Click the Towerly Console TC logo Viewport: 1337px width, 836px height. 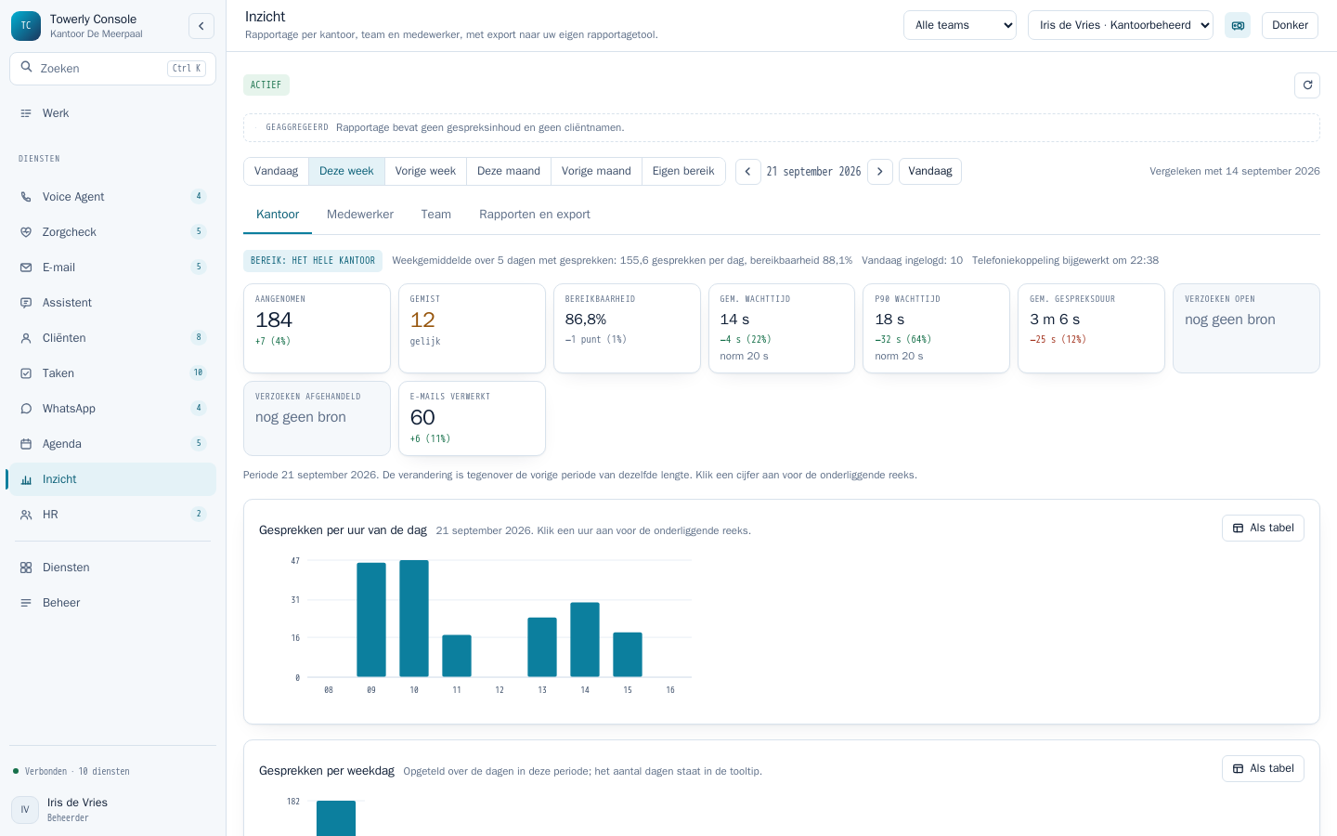pos(26,26)
